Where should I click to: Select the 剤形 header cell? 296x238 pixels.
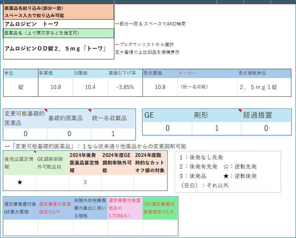coord(216,115)
